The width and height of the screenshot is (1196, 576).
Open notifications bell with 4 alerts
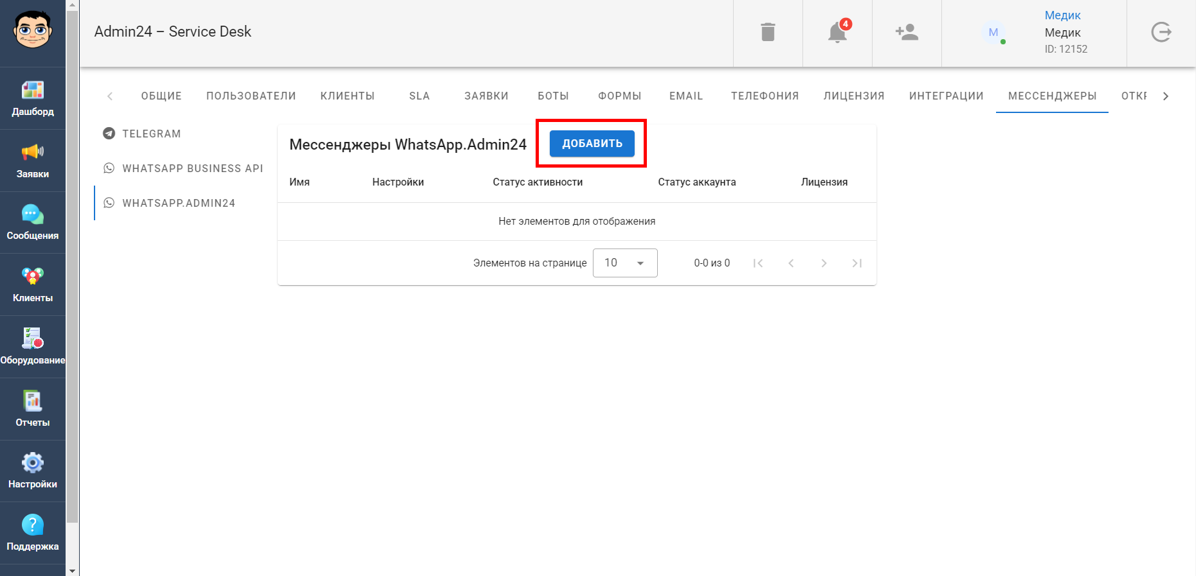coord(837,32)
